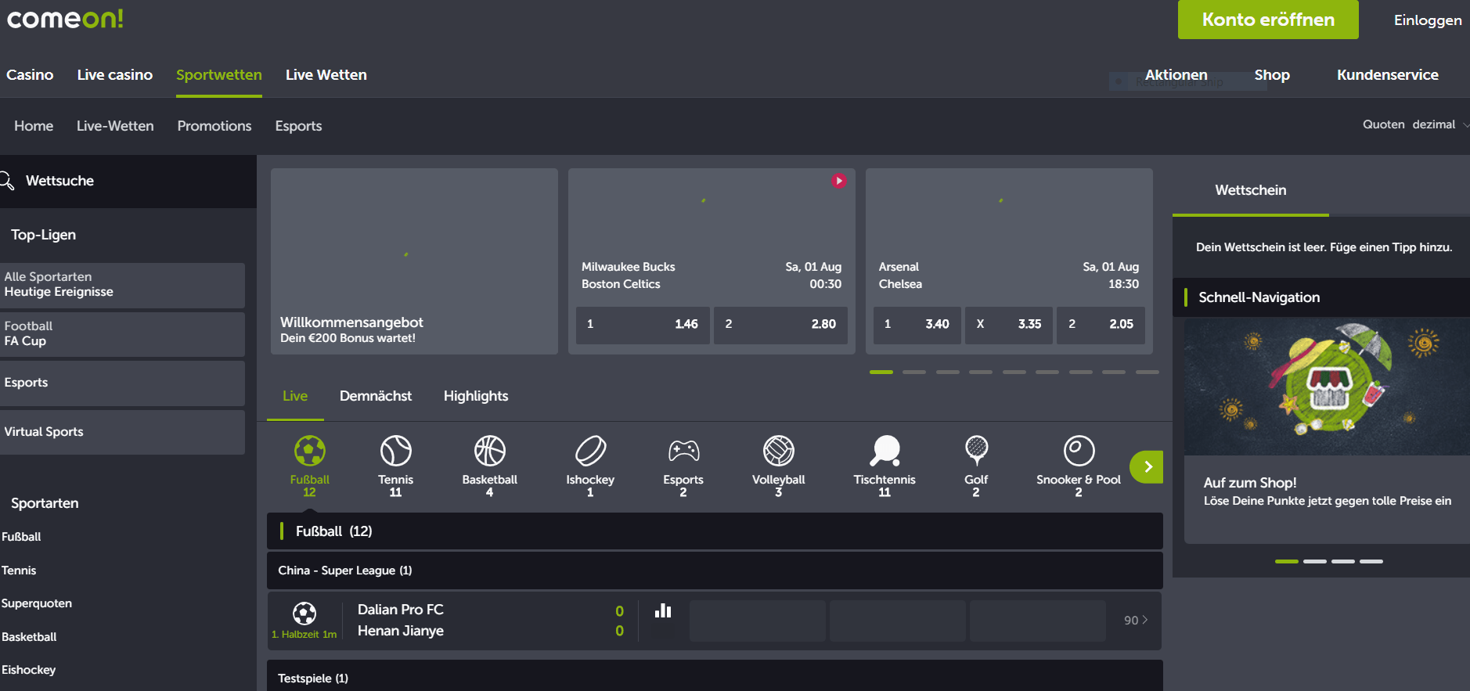
Task: Select the Fußball sport icon
Action: click(309, 451)
